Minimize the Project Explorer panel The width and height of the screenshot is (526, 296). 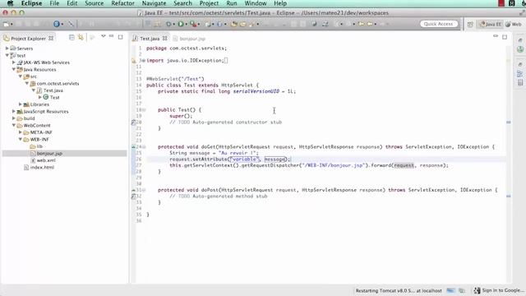coord(112,36)
